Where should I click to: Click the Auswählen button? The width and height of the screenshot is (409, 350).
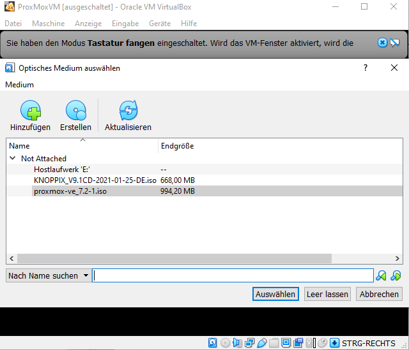coord(275,294)
